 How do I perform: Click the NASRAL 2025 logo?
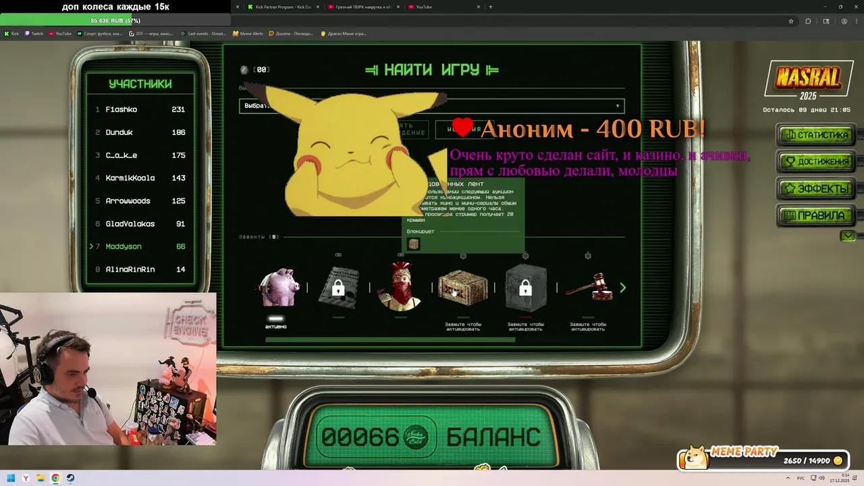point(808,79)
